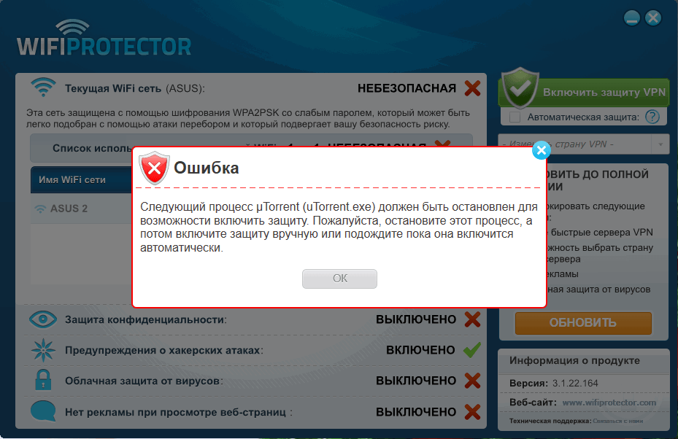Screen dimensions: 678x439
Task: Toggle red X next to Защита конфиденциальности
Action: coord(472,319)
